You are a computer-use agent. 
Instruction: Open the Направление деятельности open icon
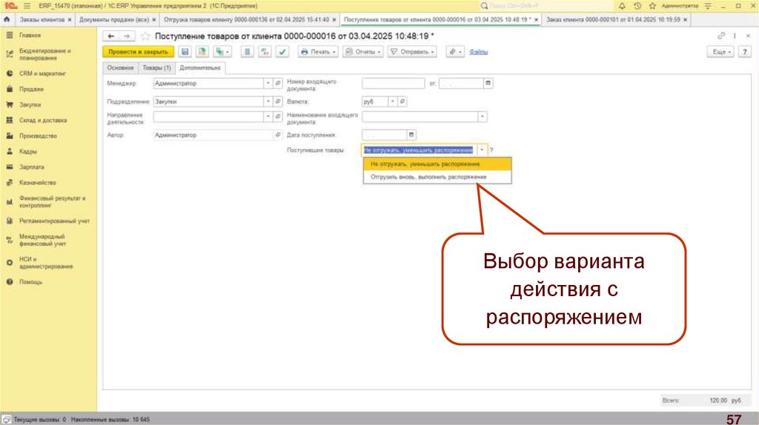(278, 116)
